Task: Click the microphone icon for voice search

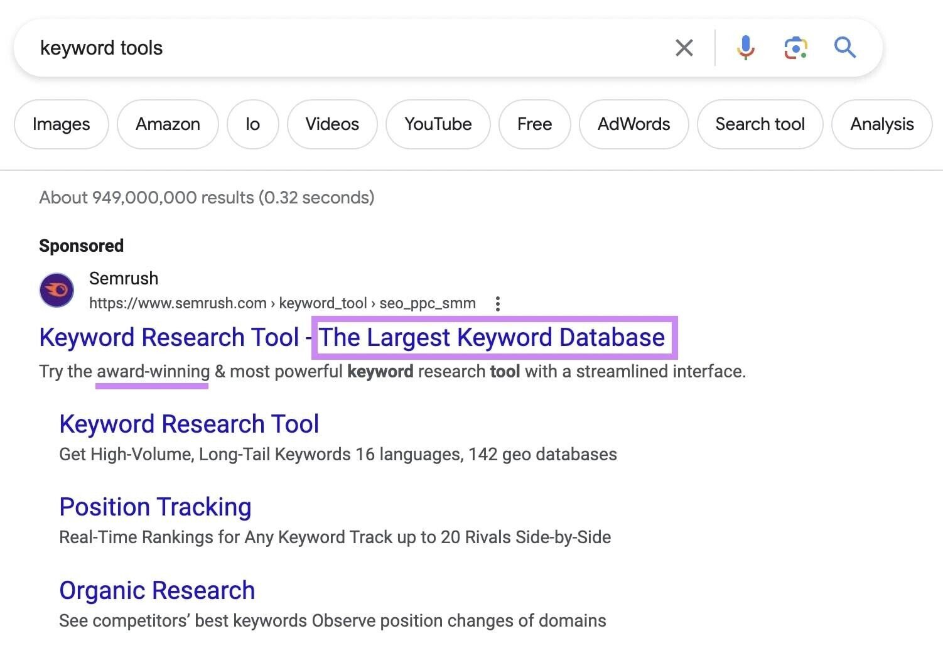Action: [745, 47]
